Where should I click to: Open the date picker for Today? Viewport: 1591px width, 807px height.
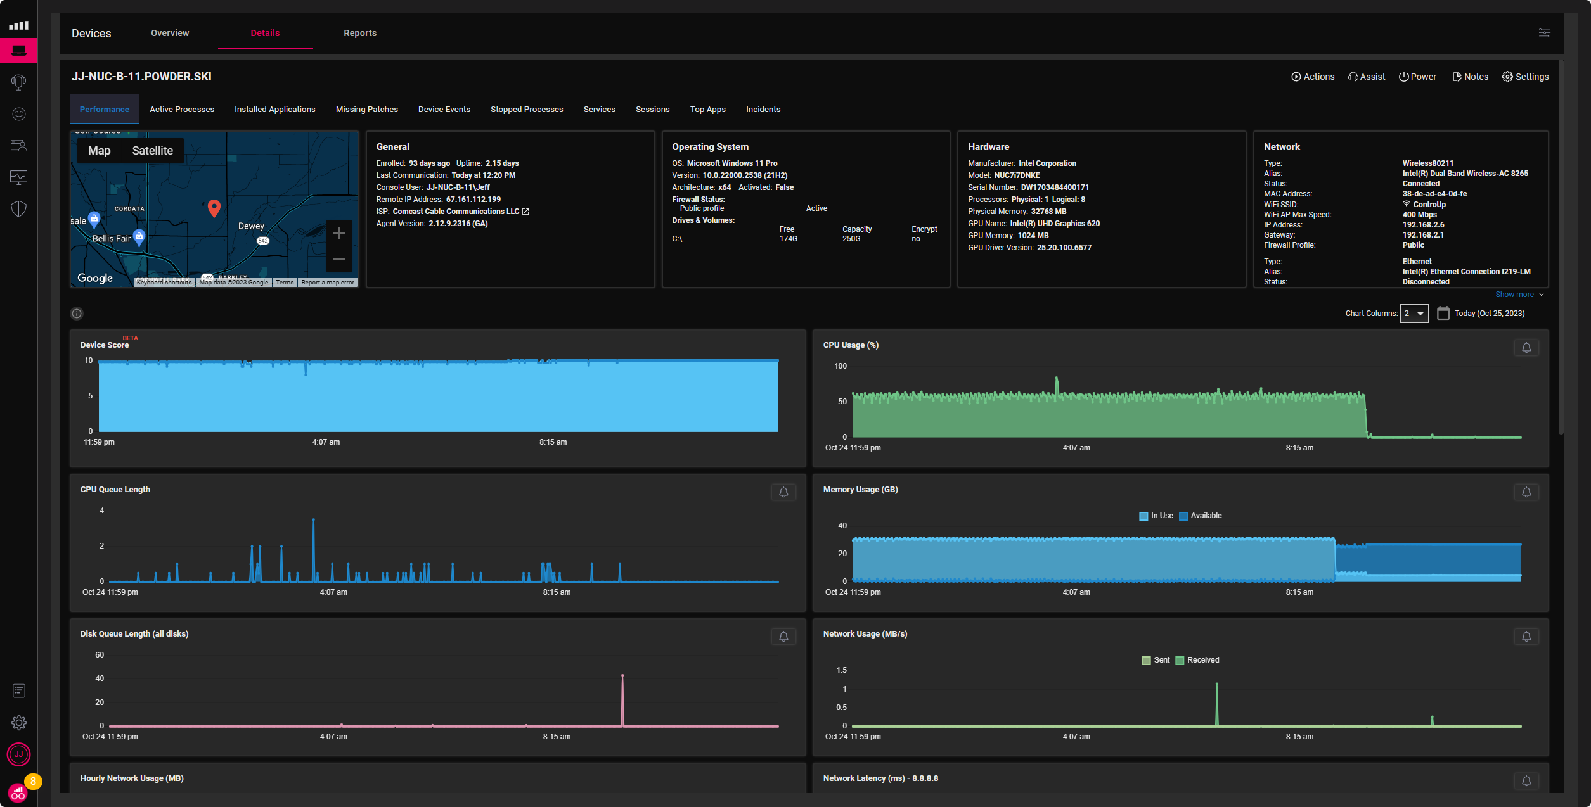(x=1443, y=314)
